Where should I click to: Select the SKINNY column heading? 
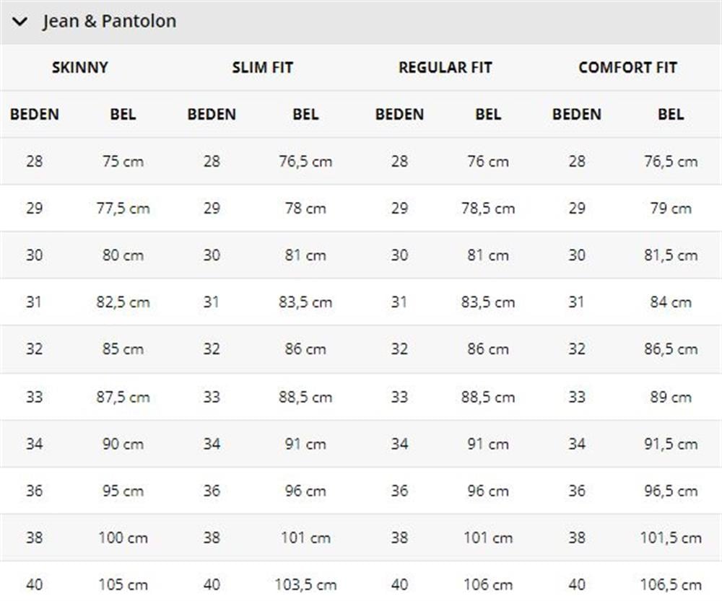click(79, 68)
